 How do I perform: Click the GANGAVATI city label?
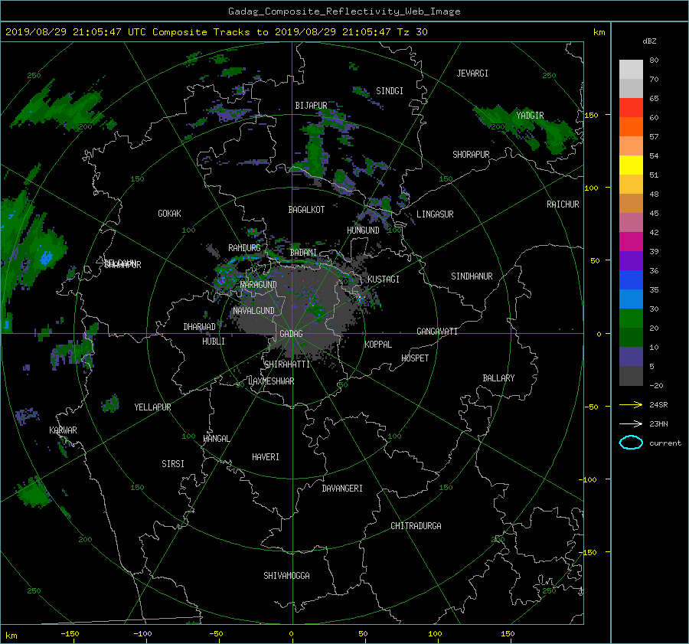[x=437, y=332]
